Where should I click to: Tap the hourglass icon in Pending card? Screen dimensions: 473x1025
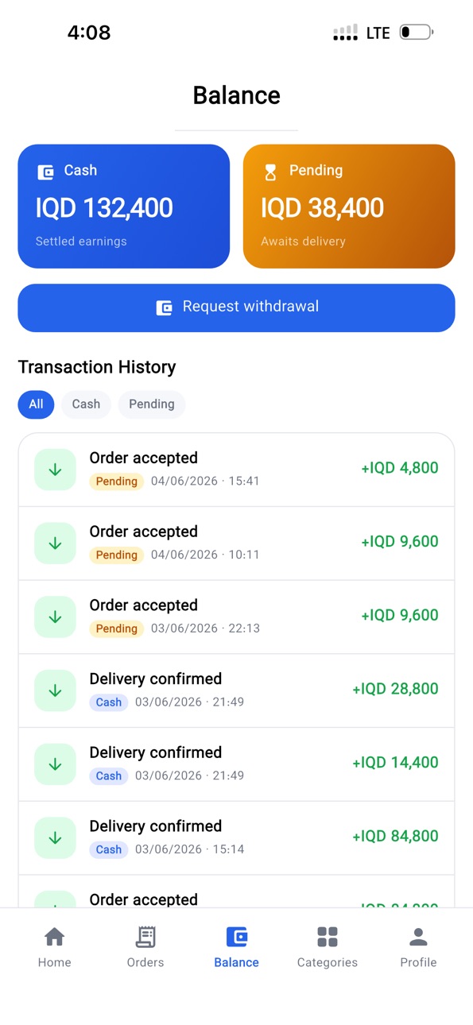271,172
